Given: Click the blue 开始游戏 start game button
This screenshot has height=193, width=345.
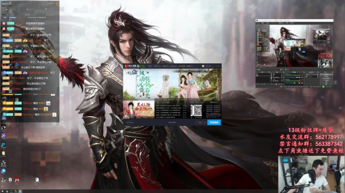Looking at the screenshot, I should tap(214, 122).
